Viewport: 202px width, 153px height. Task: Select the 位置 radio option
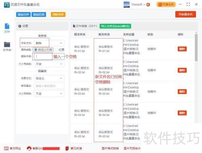pos(60,50)
